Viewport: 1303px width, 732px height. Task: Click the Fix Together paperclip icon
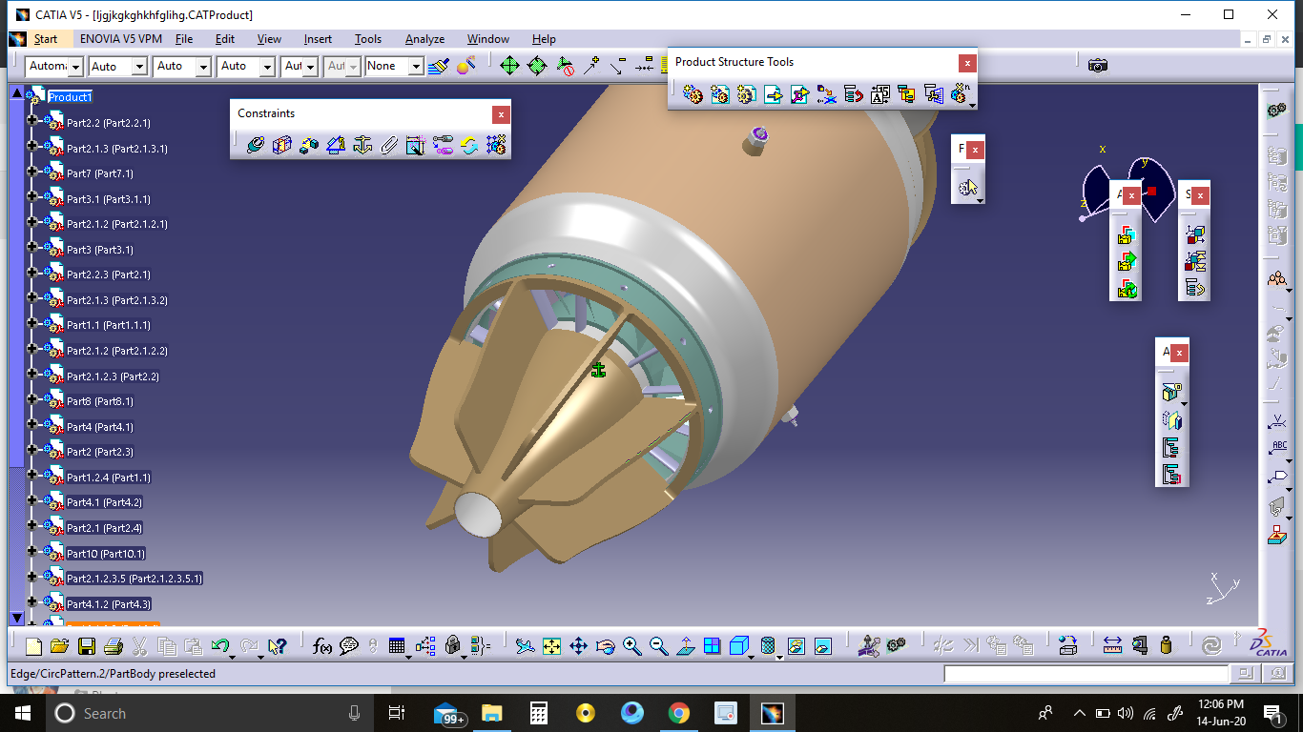[388, 145]
